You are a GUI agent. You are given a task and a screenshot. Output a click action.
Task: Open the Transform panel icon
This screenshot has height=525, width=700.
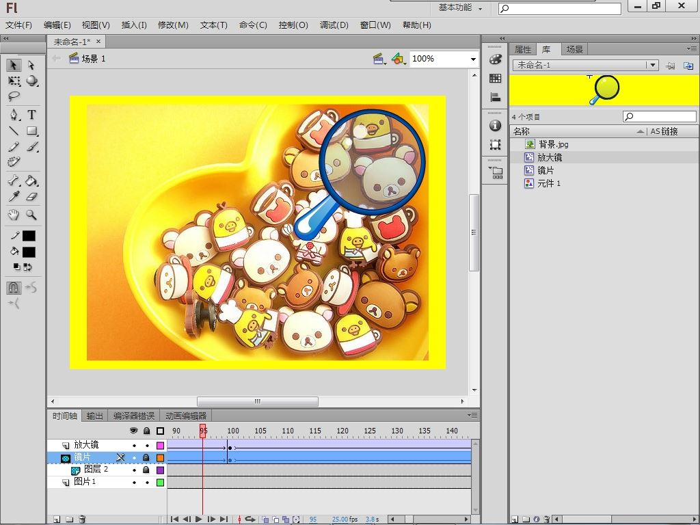click(495, 145)
